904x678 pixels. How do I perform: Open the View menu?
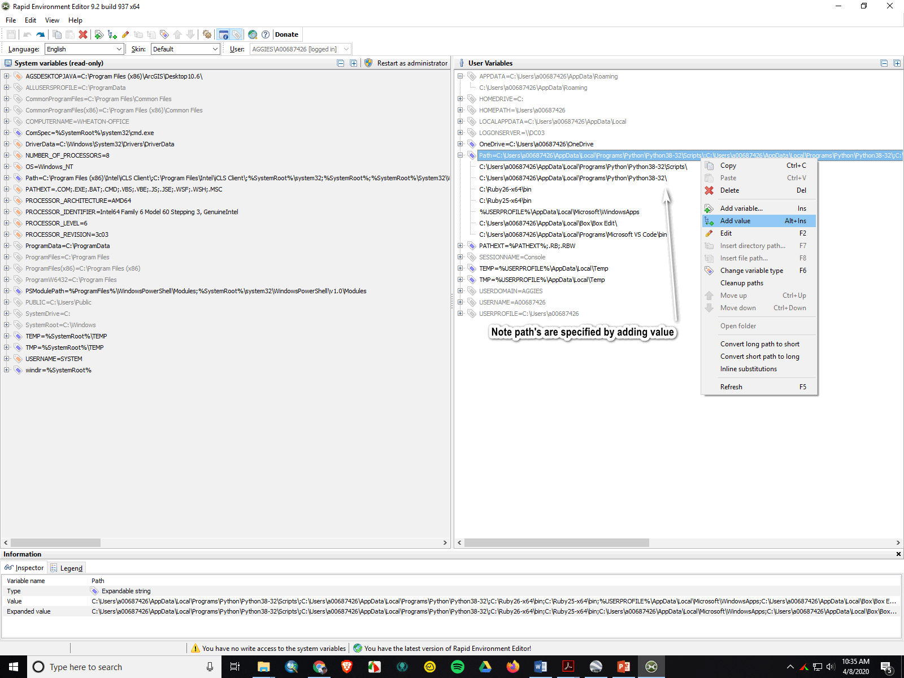click(x=52, y=20)
